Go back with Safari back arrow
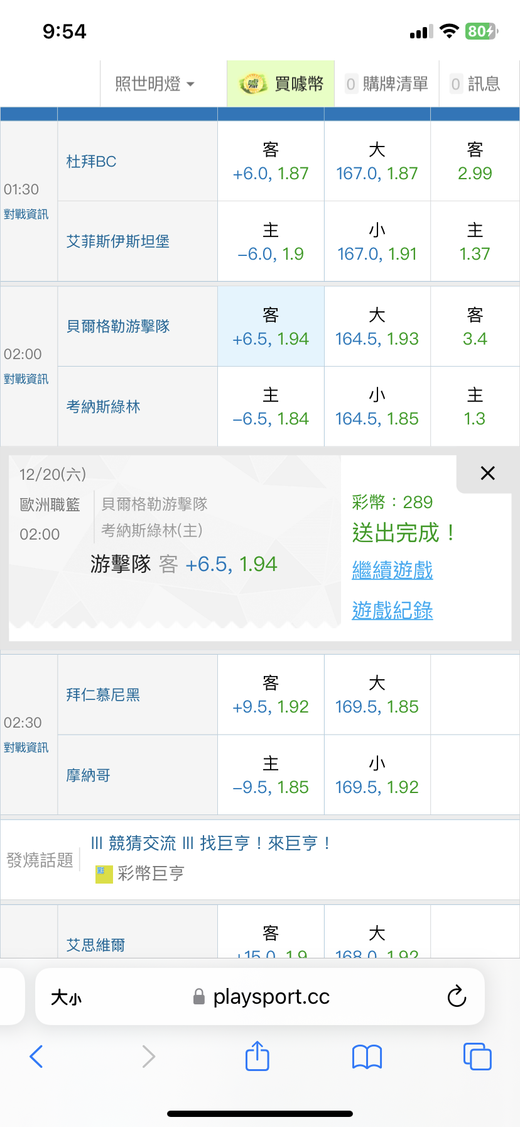Screen dimensions: 520x1127 pyautogui.click(x=36, y=1057)
